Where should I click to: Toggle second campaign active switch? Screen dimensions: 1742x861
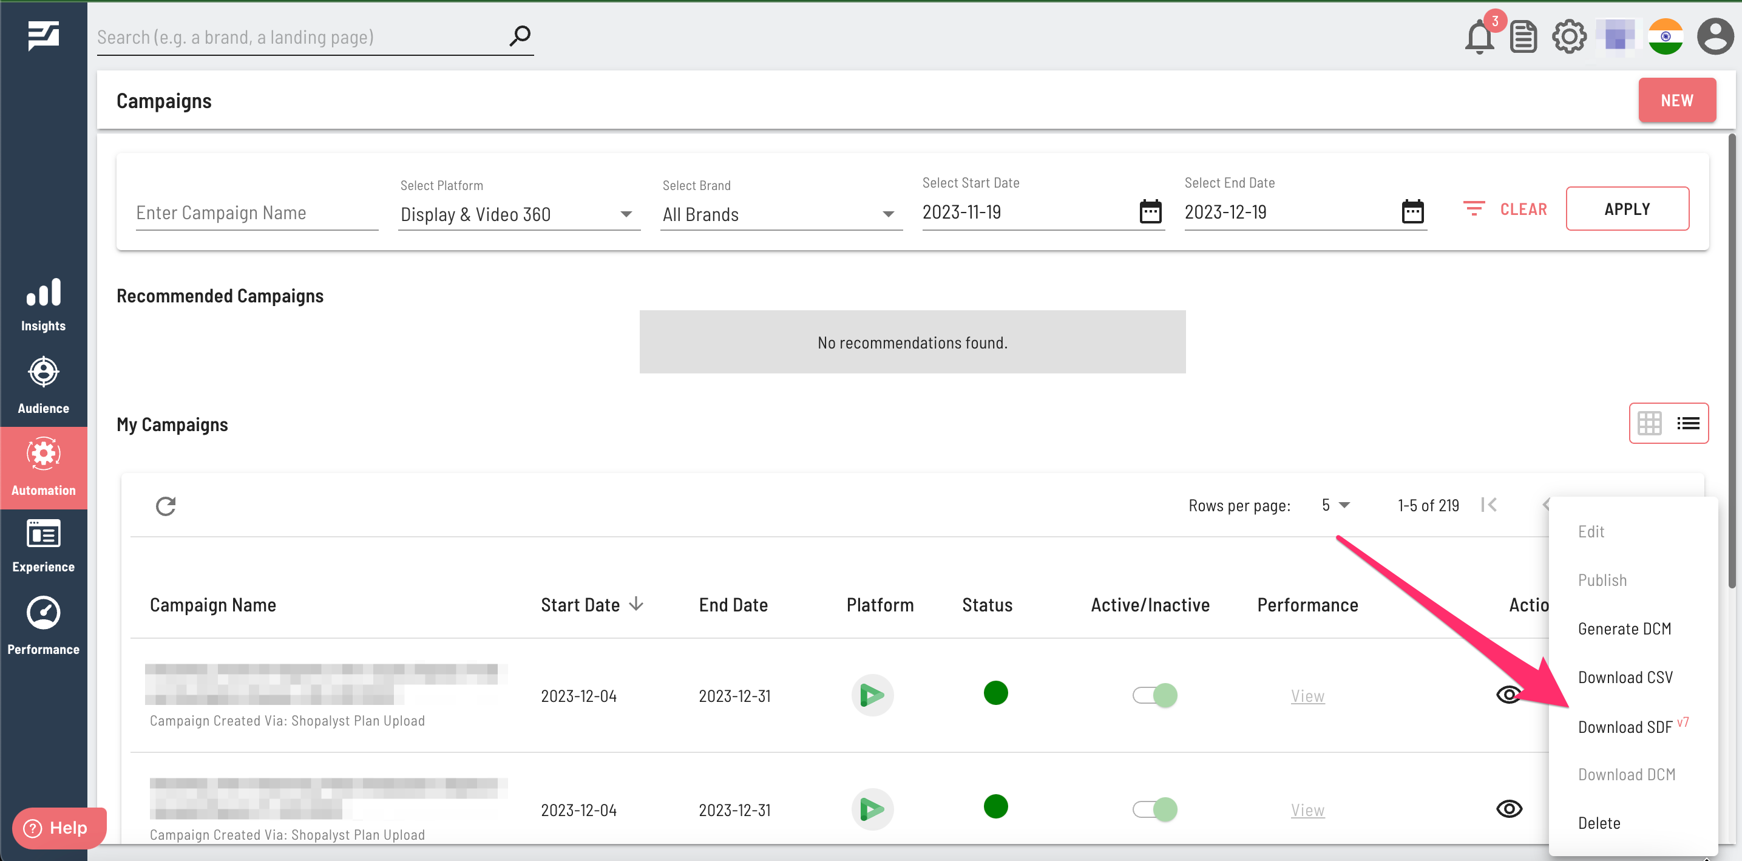tap(1155, 809)
